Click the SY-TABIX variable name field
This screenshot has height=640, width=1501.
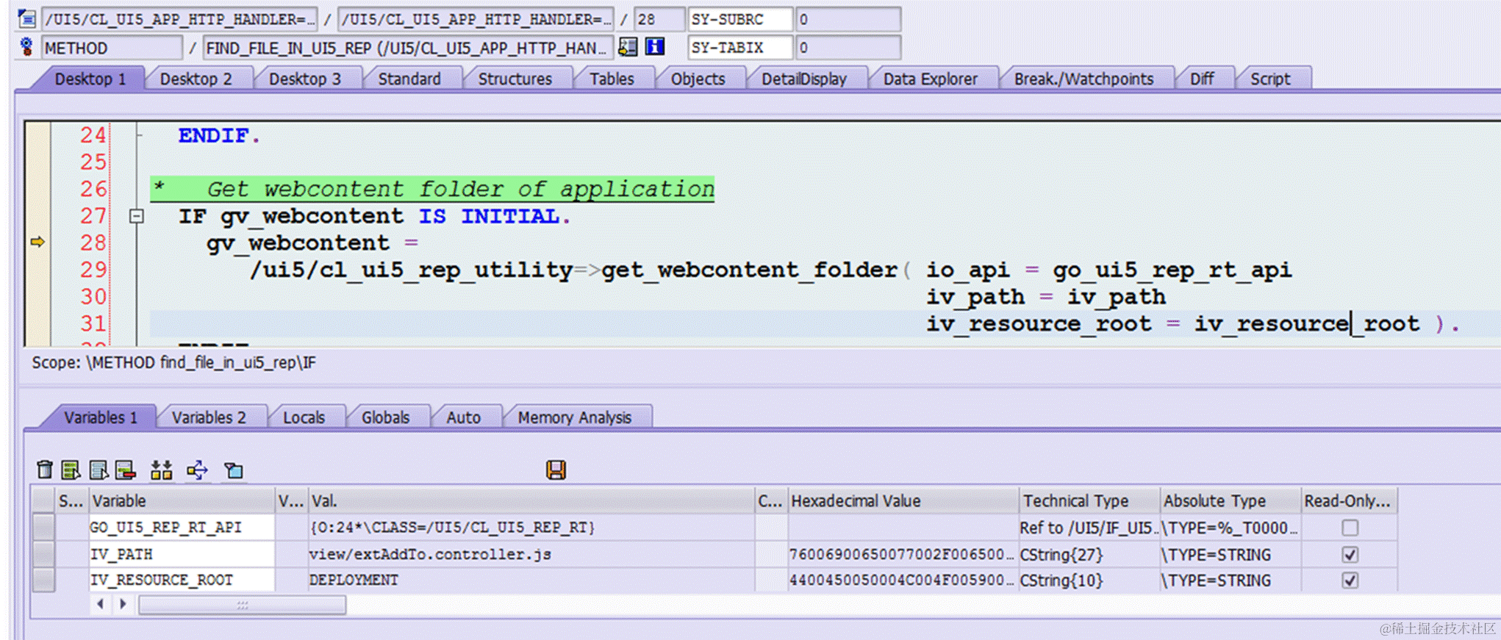(739, 48)
